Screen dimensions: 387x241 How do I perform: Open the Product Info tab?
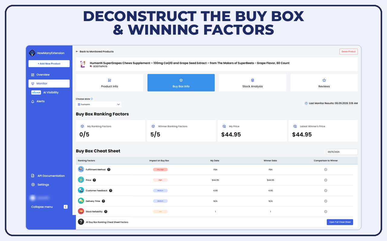click(109, 83)
